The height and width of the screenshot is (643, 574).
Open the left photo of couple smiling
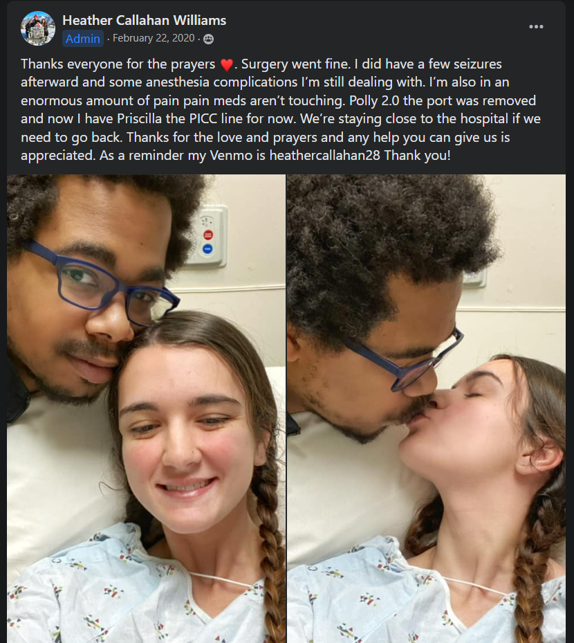146,408
